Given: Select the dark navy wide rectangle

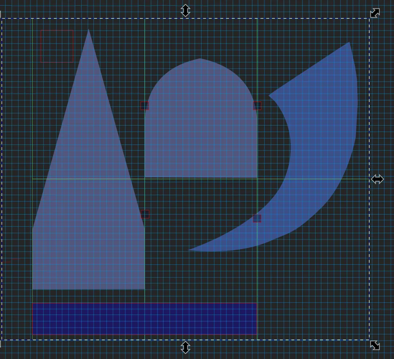Looking at the screenshot, I should click(145, 319).
